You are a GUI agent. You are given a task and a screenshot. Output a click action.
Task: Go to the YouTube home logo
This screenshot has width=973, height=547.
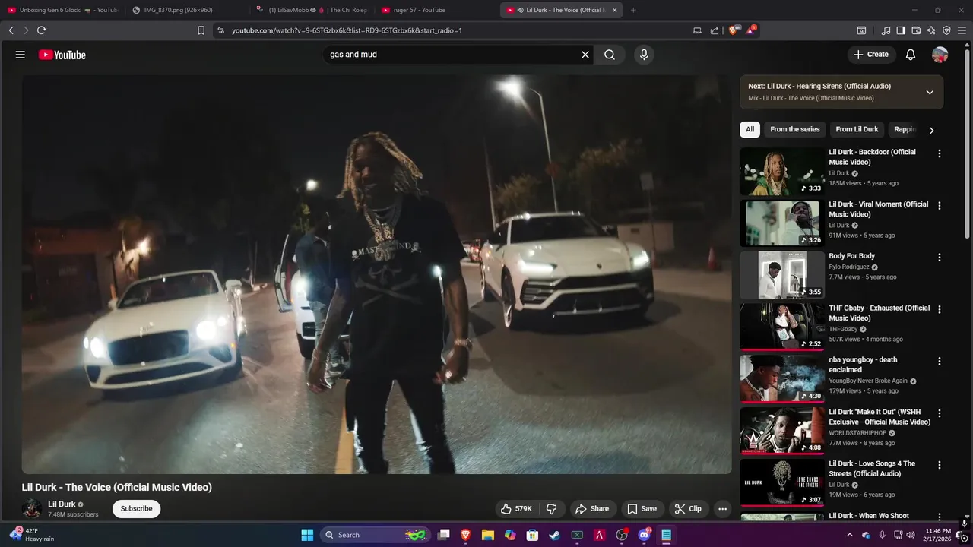pos(62,55)
